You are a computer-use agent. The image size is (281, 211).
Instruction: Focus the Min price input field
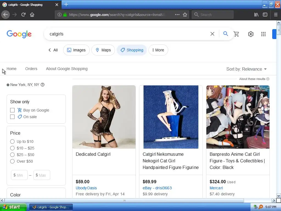click(19, 175)
